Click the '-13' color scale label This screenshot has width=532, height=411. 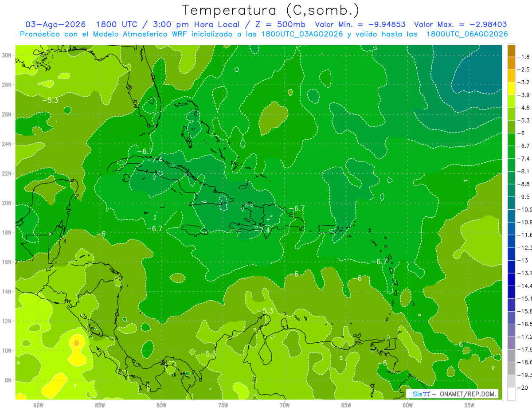click(523, 260)
